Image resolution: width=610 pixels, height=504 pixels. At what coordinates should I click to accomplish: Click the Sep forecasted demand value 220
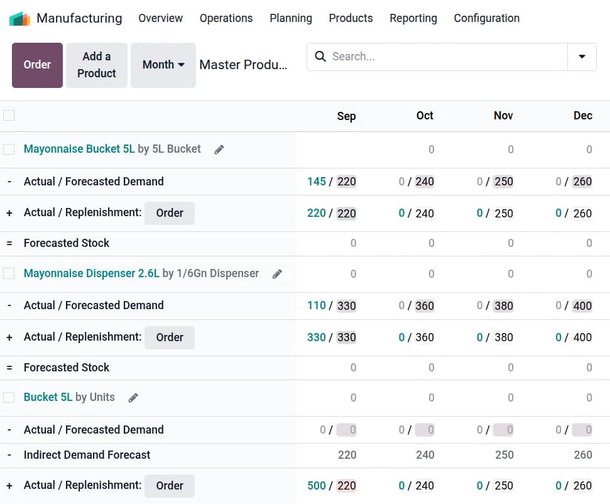[x=346, y=182]
